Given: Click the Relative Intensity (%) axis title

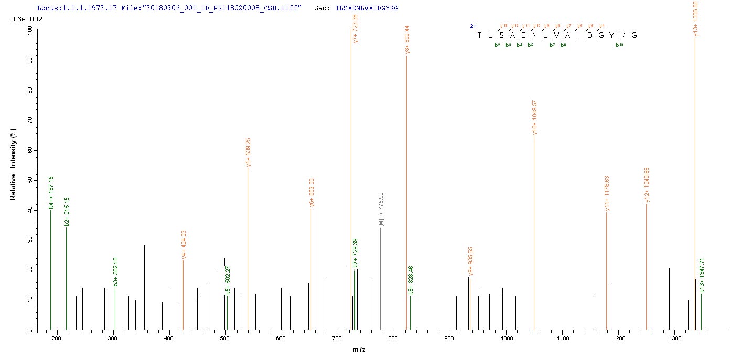Looking at the screenshot, I should coord(14,174).
